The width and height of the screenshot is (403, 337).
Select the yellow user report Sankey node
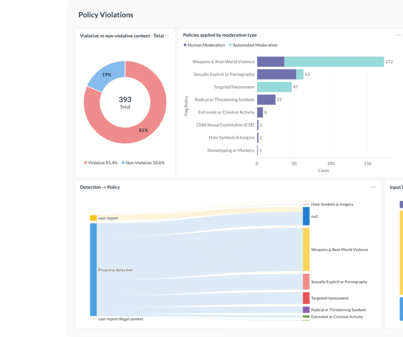(x=93, y=218)
